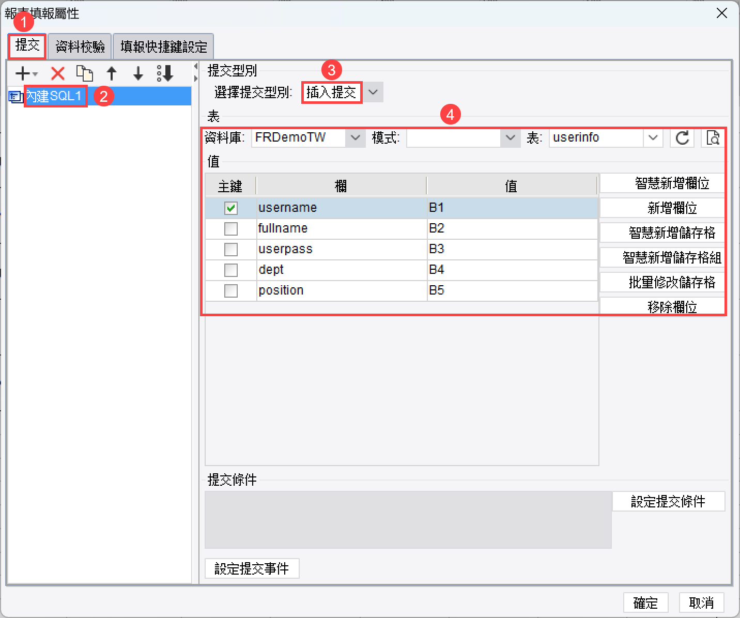Click the 設定提交事件 button

[252, 568]
